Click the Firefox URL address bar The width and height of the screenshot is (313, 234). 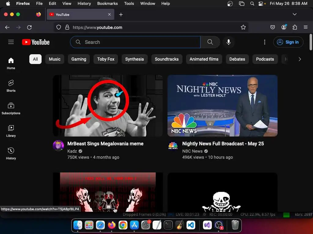coord(152,27)
